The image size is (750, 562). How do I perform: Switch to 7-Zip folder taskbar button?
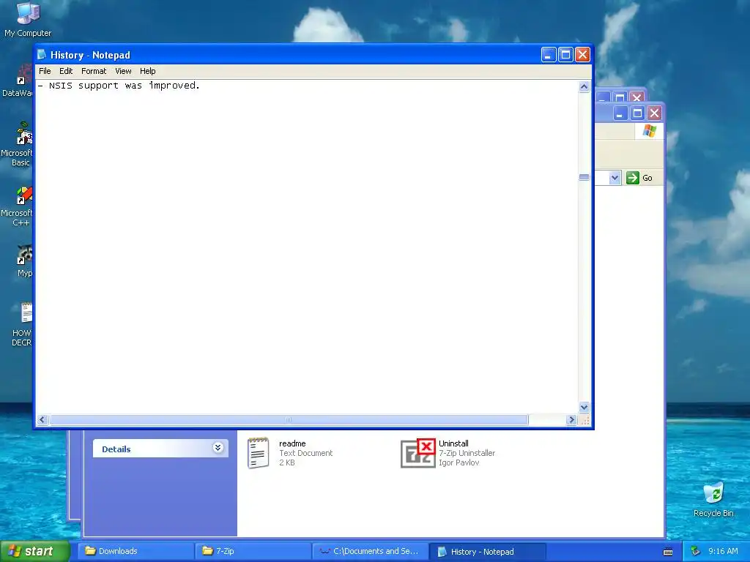point(253,551)
